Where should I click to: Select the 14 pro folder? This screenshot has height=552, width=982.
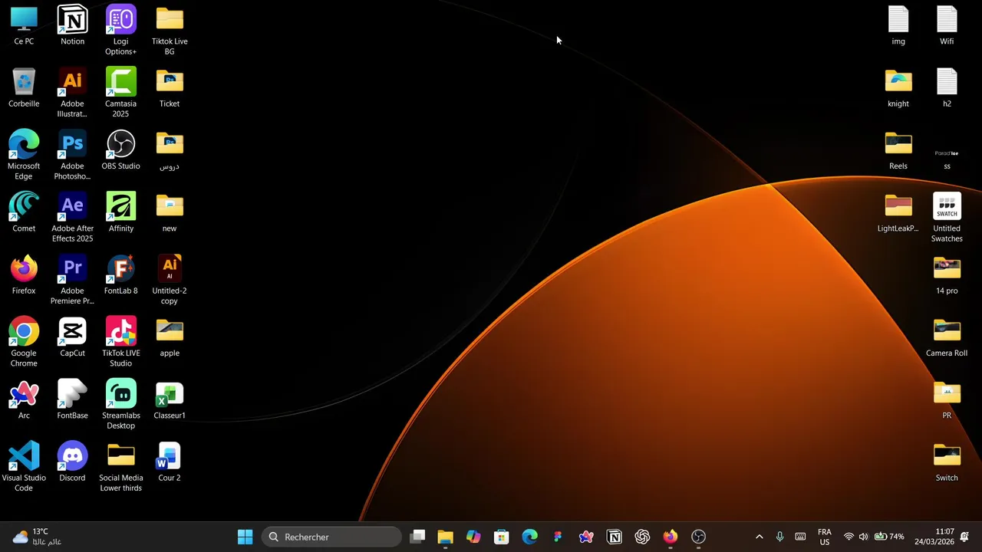click(947, 274)
